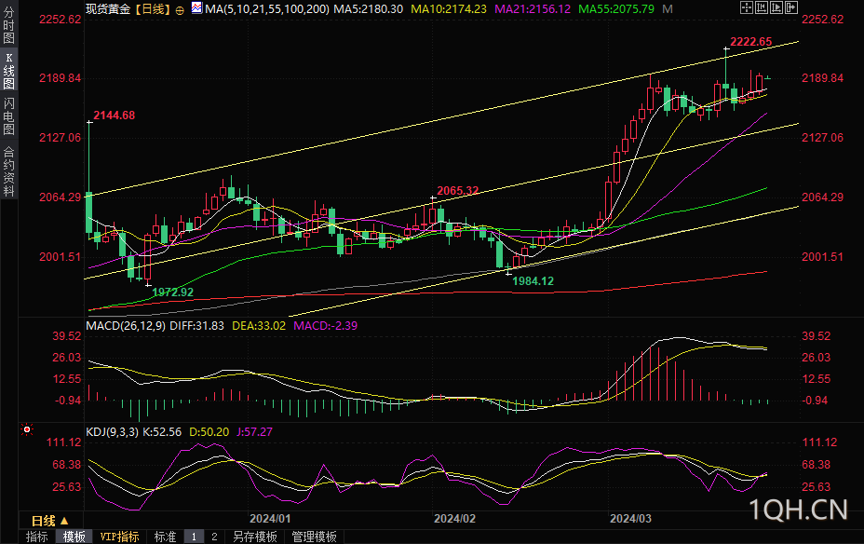864x544 pixels.
Task: Click the MA(5,10,21,55,100,200) indicator label
Action: coord(267,9)
